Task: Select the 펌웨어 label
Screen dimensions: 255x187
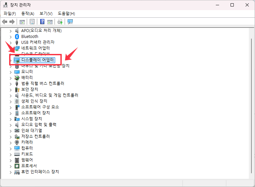Action: tap(27, 160)
